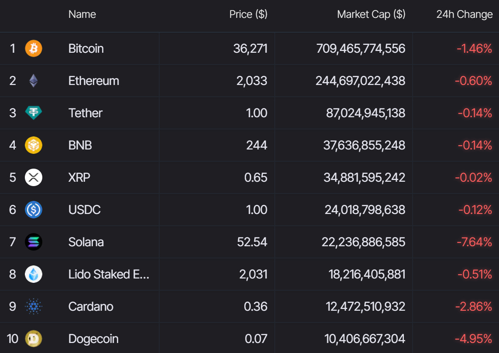Image resolution: width=499 pixels, height=353 pixels.
Task: Click Ethereum's -0.60% change value
Action: [474, 81]
